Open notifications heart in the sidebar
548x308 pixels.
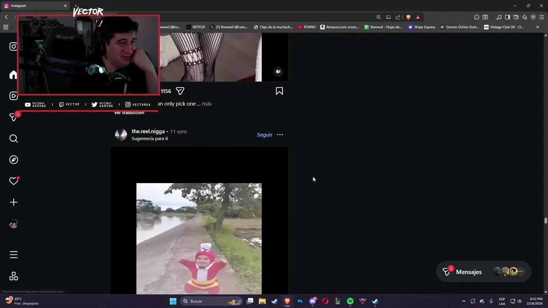click(14, 181)
